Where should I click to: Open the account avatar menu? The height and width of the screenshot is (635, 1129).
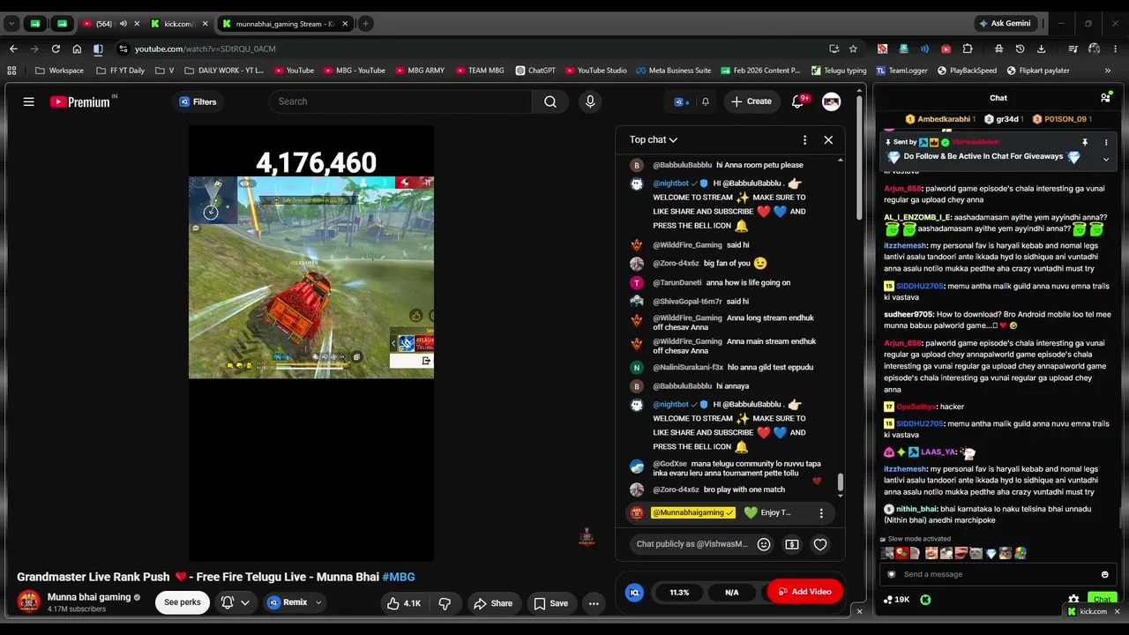pyautogui.click(x=831, y=101)
